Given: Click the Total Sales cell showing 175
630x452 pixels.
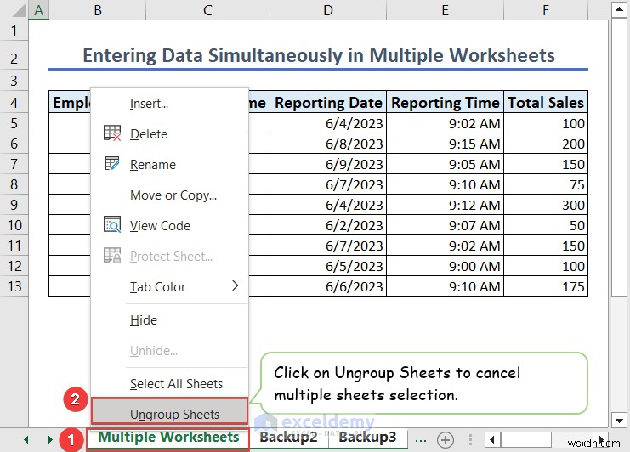Looking at the screenshot, I should coord(546,286).
